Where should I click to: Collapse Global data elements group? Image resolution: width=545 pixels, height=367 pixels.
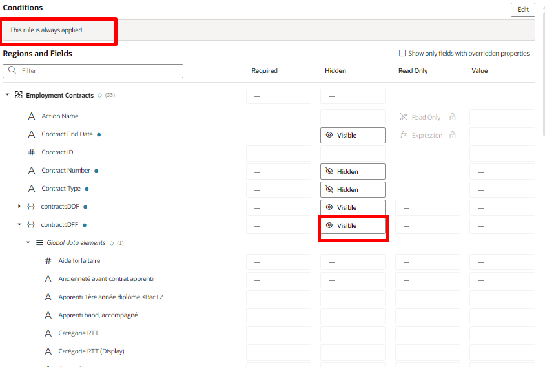click(x=28, y=242)
